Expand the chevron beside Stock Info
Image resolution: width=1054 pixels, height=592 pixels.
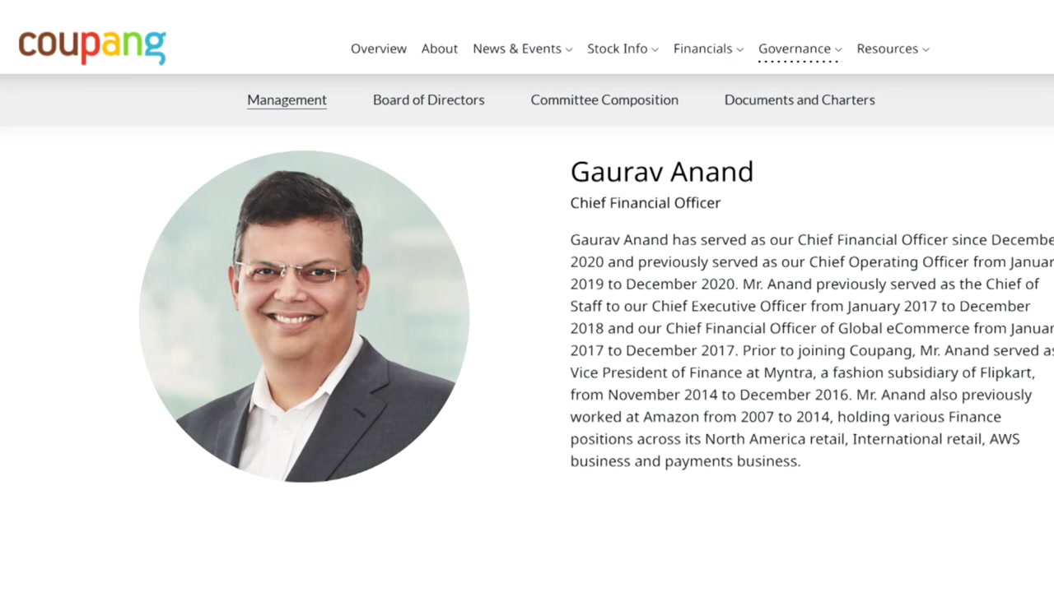coord(655,49)
